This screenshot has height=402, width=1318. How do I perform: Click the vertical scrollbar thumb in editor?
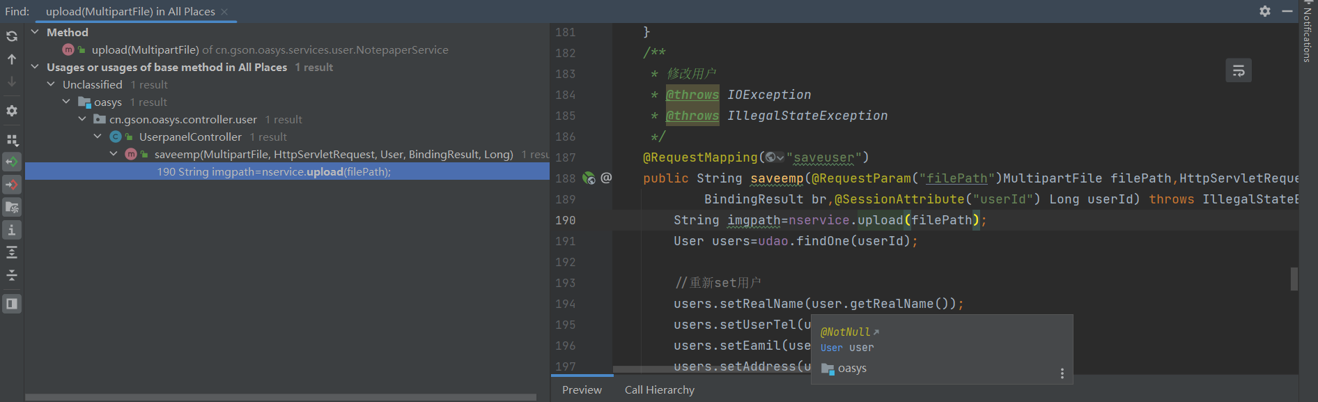point(1294,279)
